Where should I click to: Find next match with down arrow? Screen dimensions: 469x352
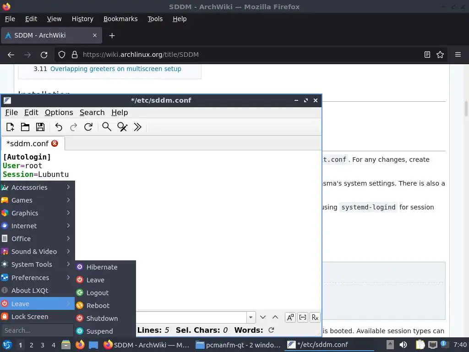tap(263, 317)
